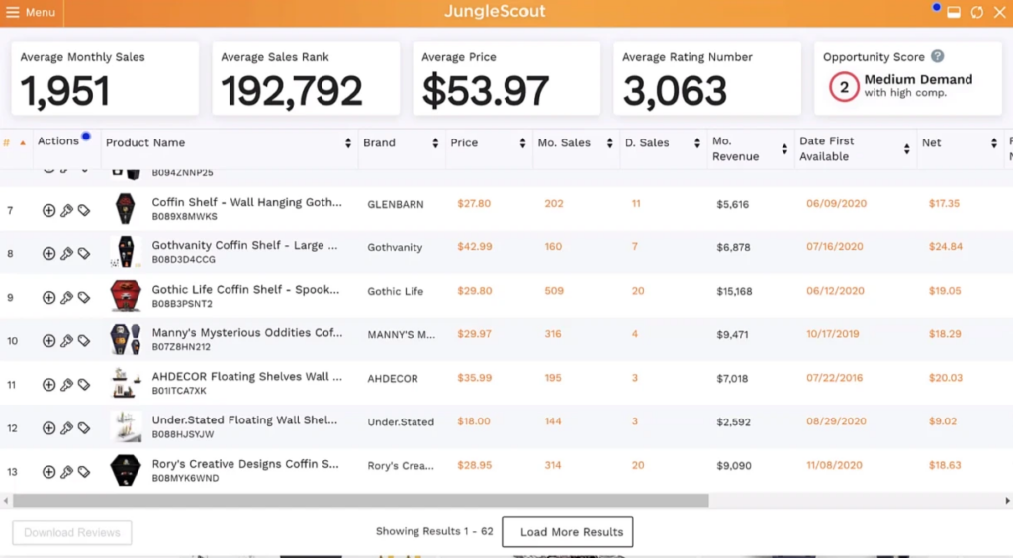Click ASIN B088HJSYJW text
This screenshot has width=1013, height=558.
[x=183, y=434]
